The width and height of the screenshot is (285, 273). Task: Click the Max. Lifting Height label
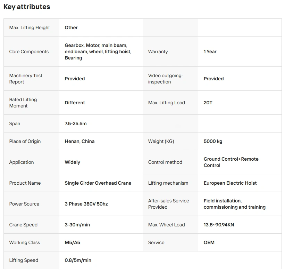tap(30, 27)
